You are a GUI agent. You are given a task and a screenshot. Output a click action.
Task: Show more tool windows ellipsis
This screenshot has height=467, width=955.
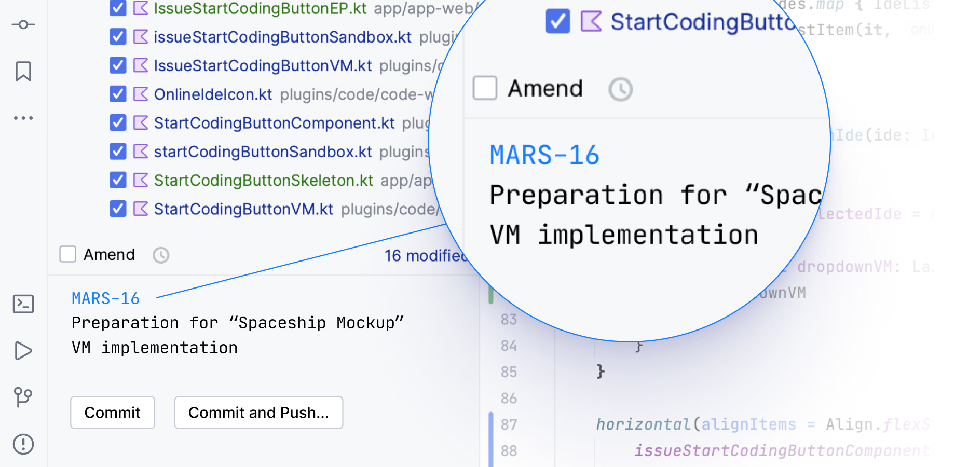tap(23, 118)
